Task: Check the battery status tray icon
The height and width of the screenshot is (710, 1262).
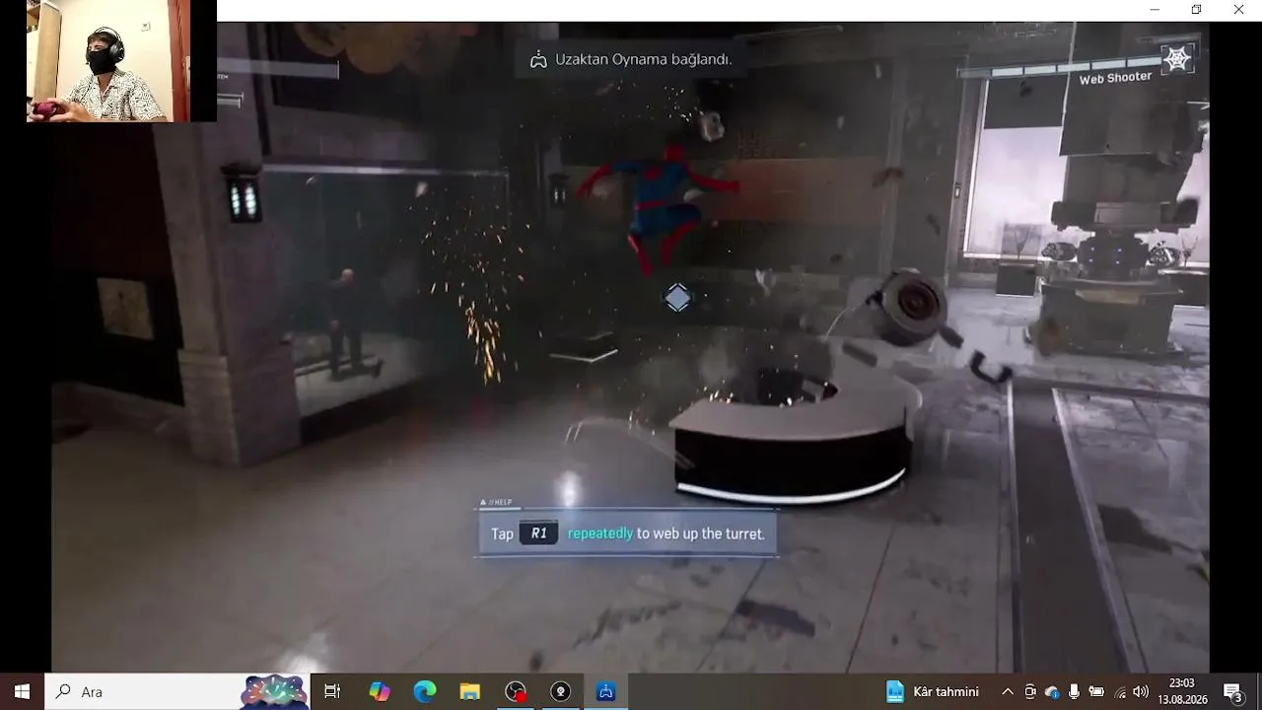Action: point(1096,691)
